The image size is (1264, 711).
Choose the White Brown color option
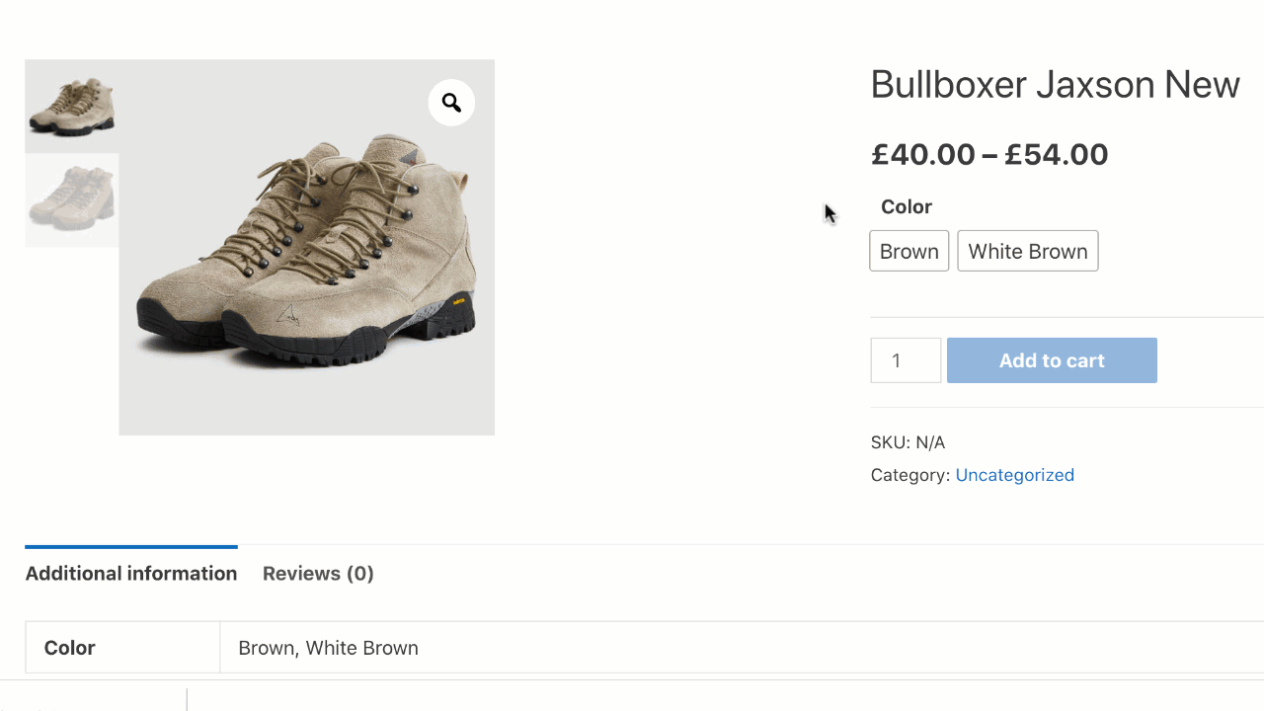(1027, 251)
